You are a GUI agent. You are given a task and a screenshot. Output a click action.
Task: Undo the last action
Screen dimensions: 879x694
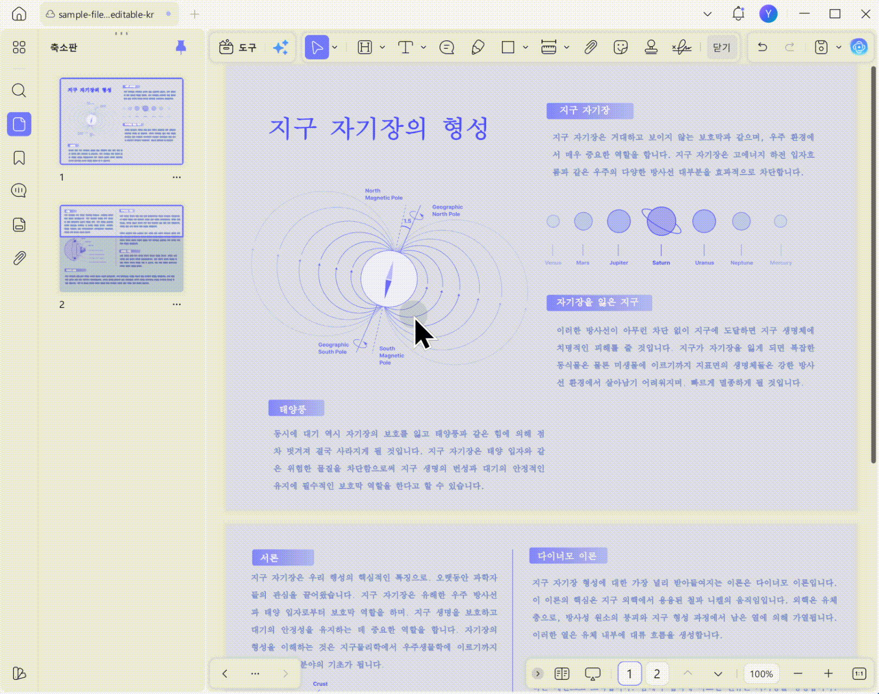[x=762, y=48]
